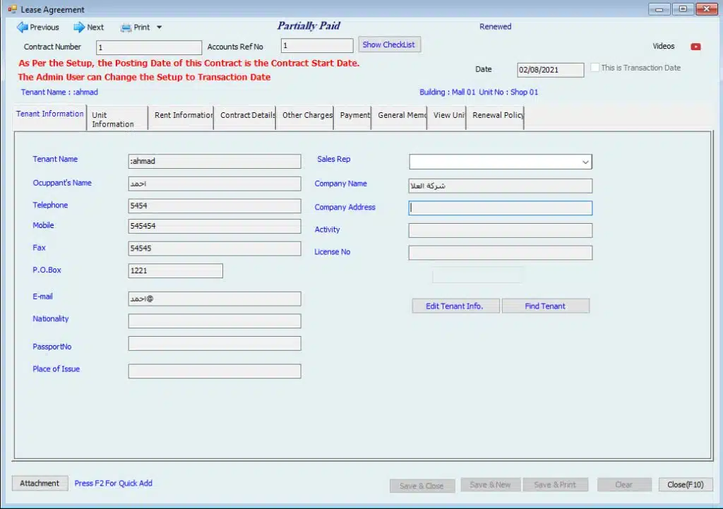Viewport: 723px width, 509px height.
Task: Click the License No input field
Action: (501, 253)
